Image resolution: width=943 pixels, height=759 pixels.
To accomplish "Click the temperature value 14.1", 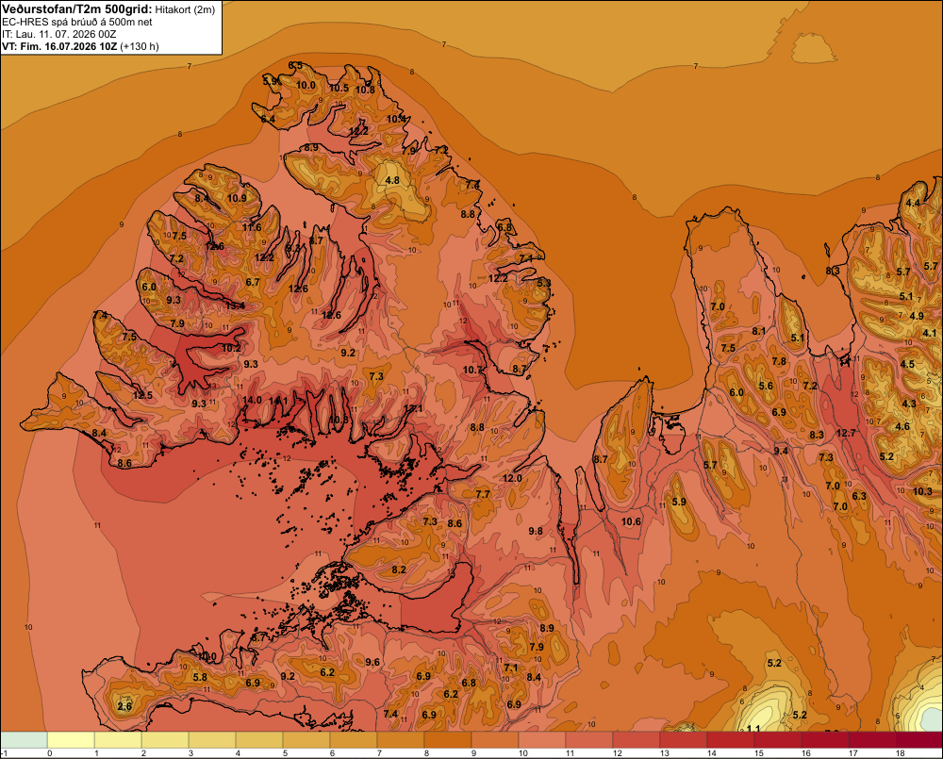I will [278, 400].
